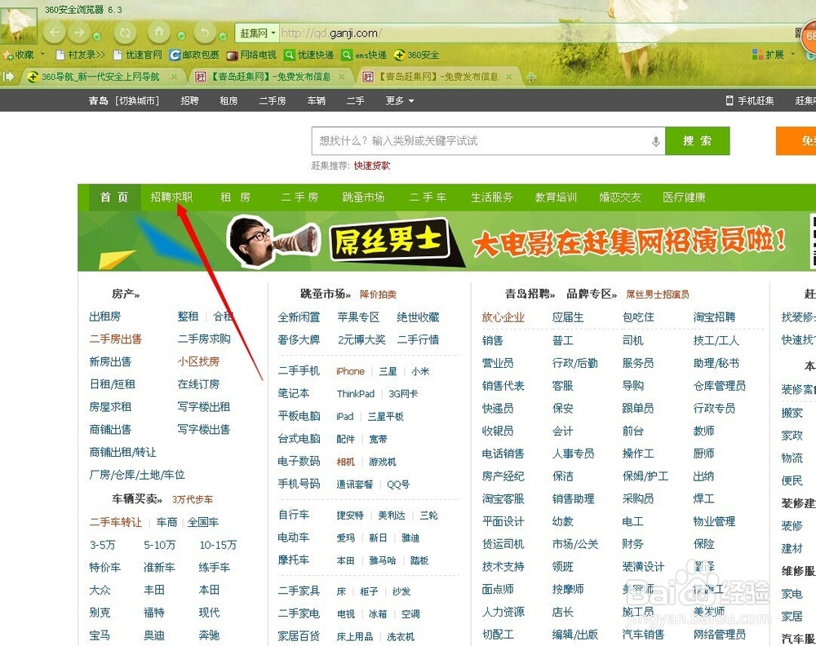Open 手机赶集 phone icon link

750,100
